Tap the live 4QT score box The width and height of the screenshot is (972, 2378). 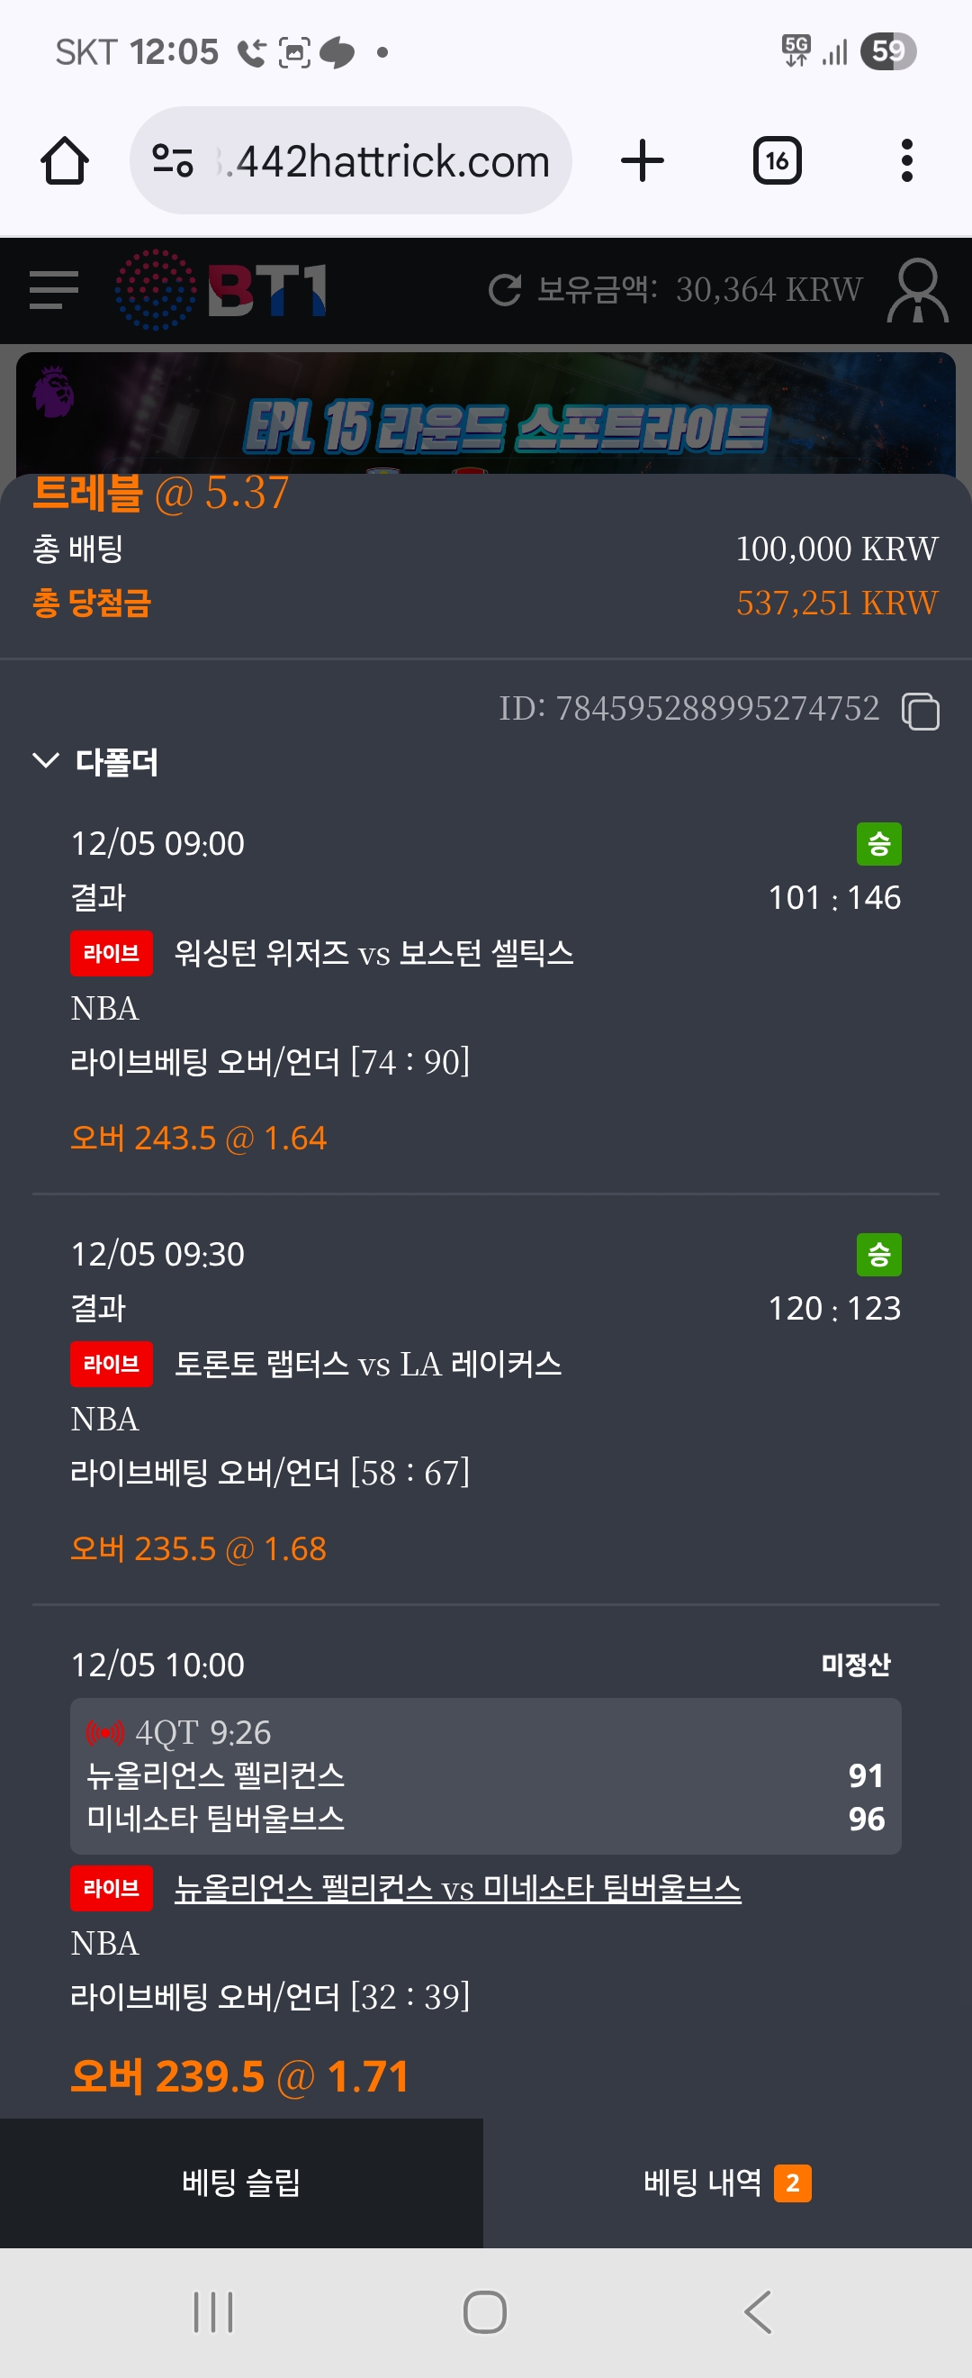click(485, 1775)
